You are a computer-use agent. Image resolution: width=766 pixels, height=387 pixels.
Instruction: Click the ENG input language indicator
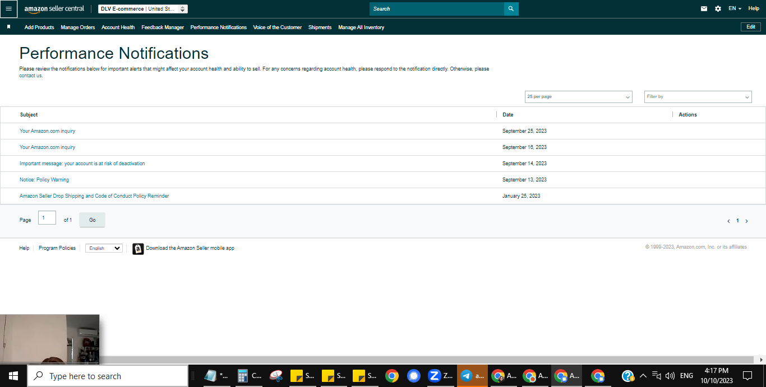686,376
